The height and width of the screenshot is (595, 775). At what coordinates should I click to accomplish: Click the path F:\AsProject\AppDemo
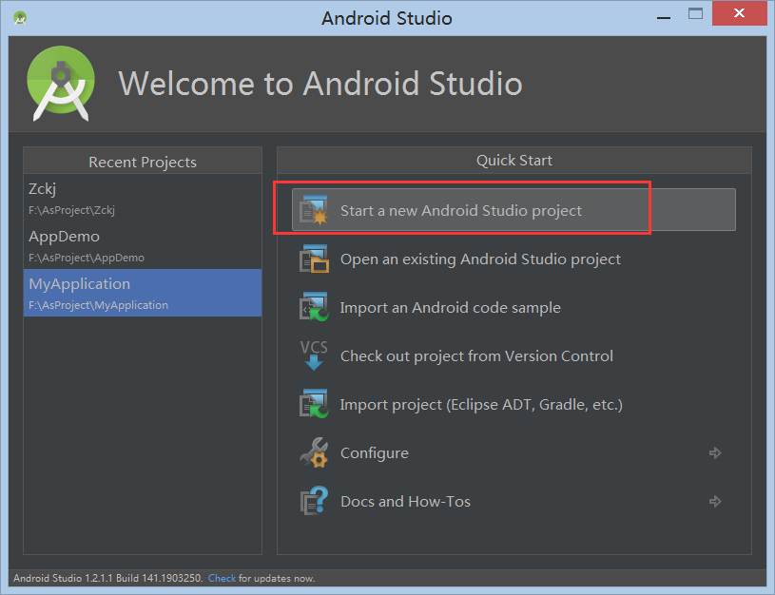tap(87, 258)
